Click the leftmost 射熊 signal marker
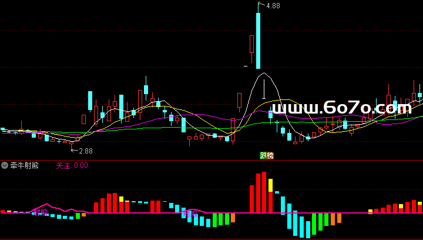 coord(40,212)
